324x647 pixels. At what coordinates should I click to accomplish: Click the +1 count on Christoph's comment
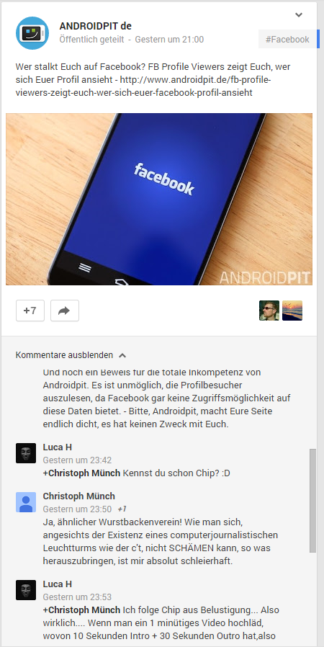coord(122,509)
